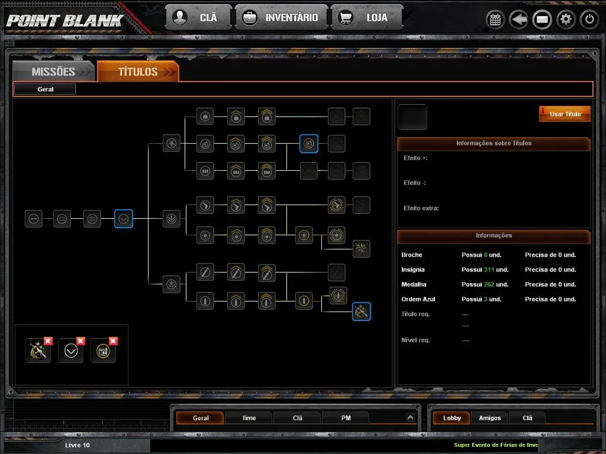This screenshot has height=454, width=606.
Task: Select the highlighted down-chevron title in tree
Action: tap(124, 219)
